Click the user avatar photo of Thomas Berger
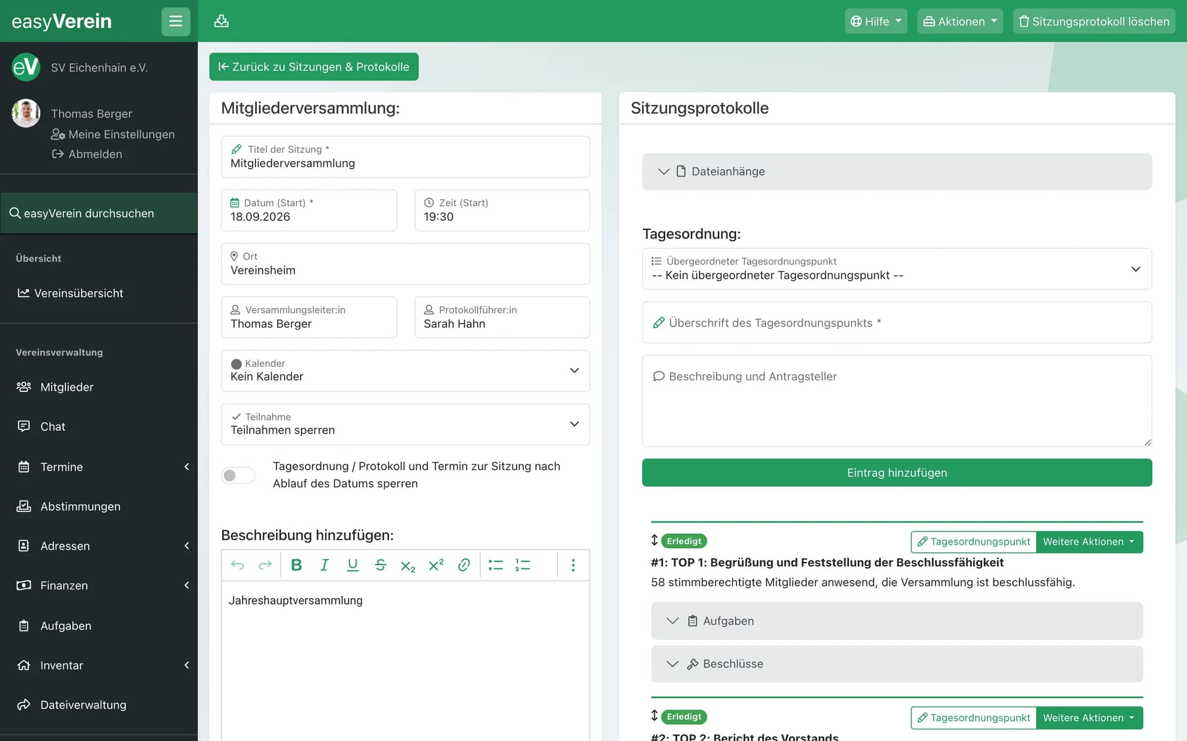Viewport: 1187px width, 741px height. [x=26, y=113]
